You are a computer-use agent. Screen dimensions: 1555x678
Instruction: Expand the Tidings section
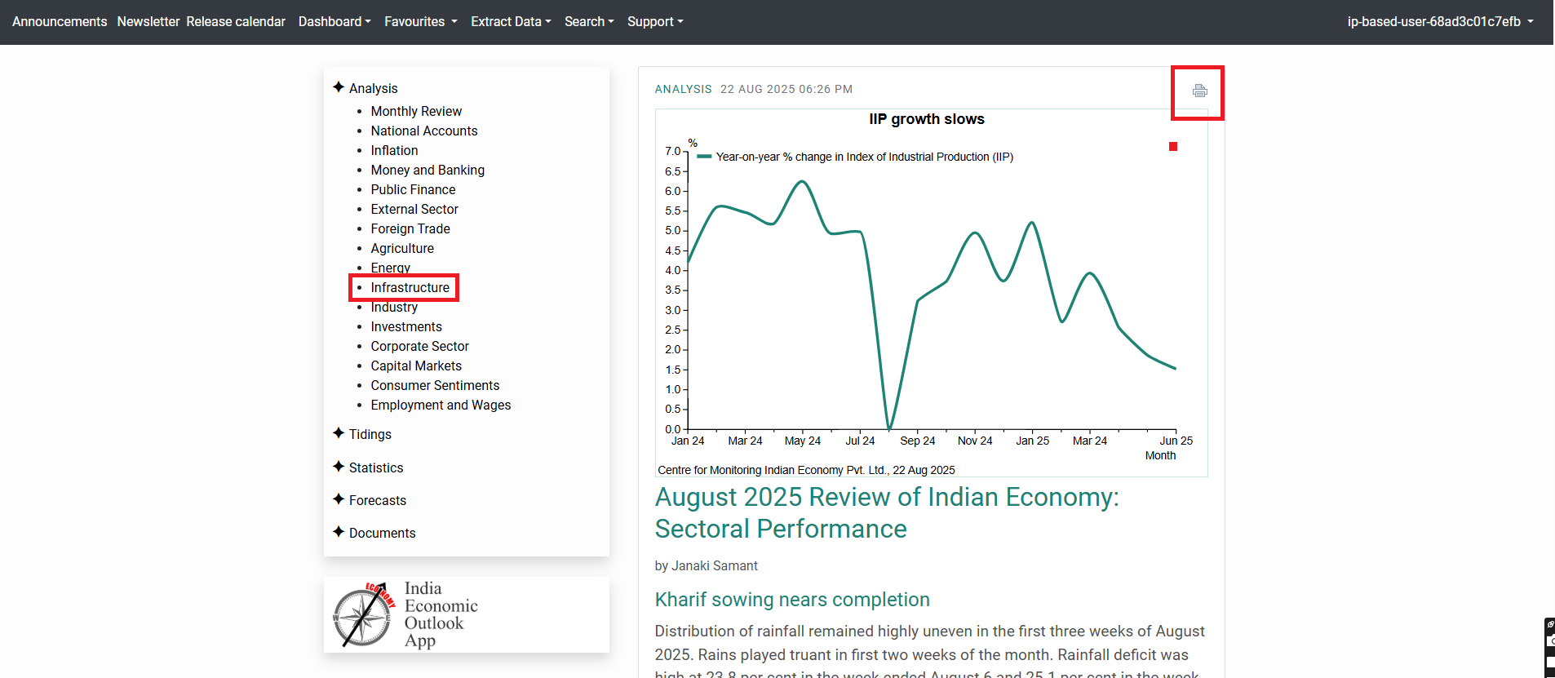370,434
